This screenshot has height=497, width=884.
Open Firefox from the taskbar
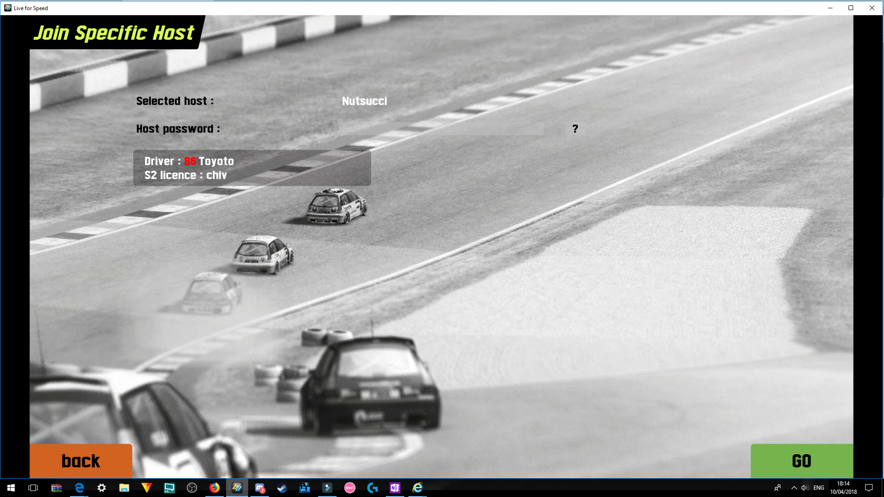coord(215,488)
